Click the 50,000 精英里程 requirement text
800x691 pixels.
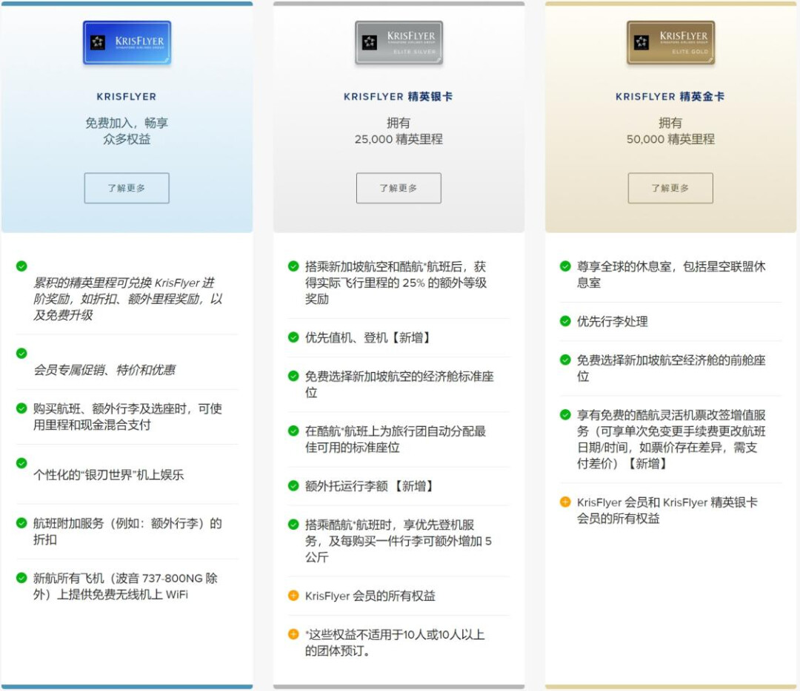pos(670,139)
